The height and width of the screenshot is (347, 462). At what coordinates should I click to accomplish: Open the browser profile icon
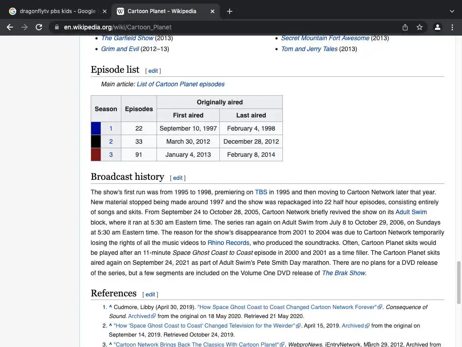[x=438, y=27]
